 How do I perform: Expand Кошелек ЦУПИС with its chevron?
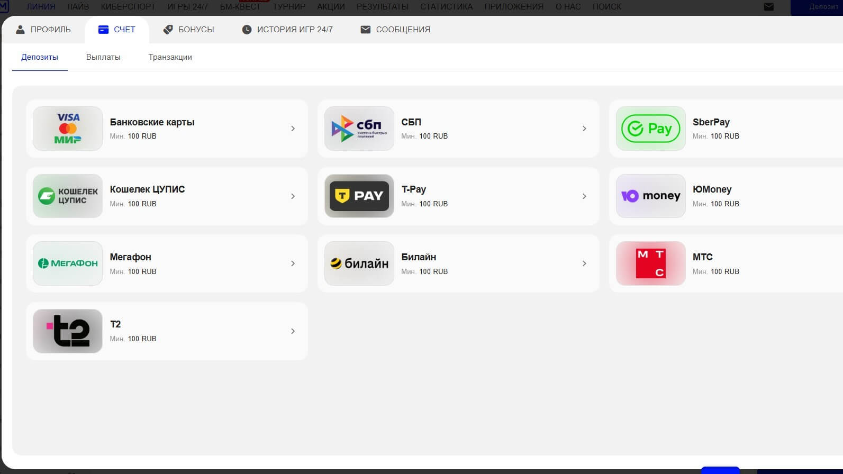pyautogui.click(x=293, y=196)
